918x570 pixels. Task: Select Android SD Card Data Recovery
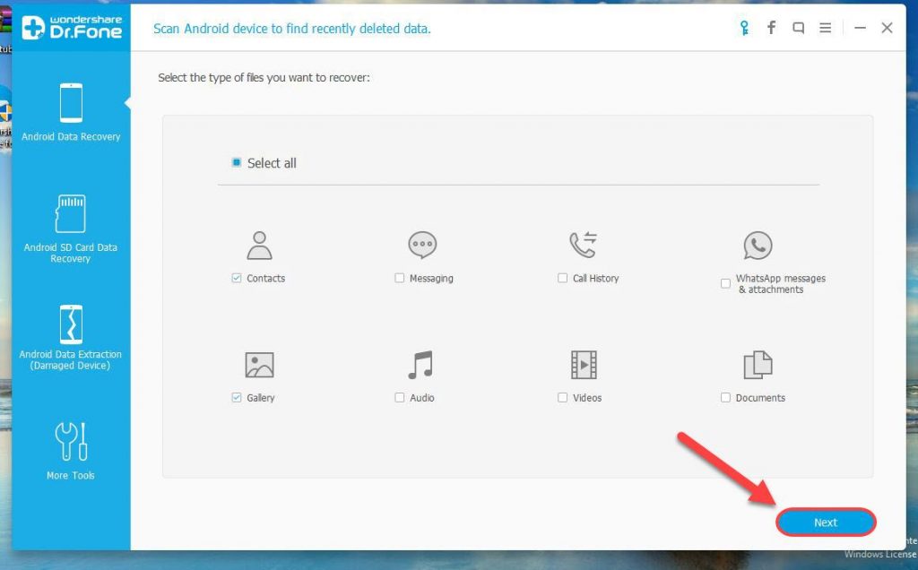70,224
